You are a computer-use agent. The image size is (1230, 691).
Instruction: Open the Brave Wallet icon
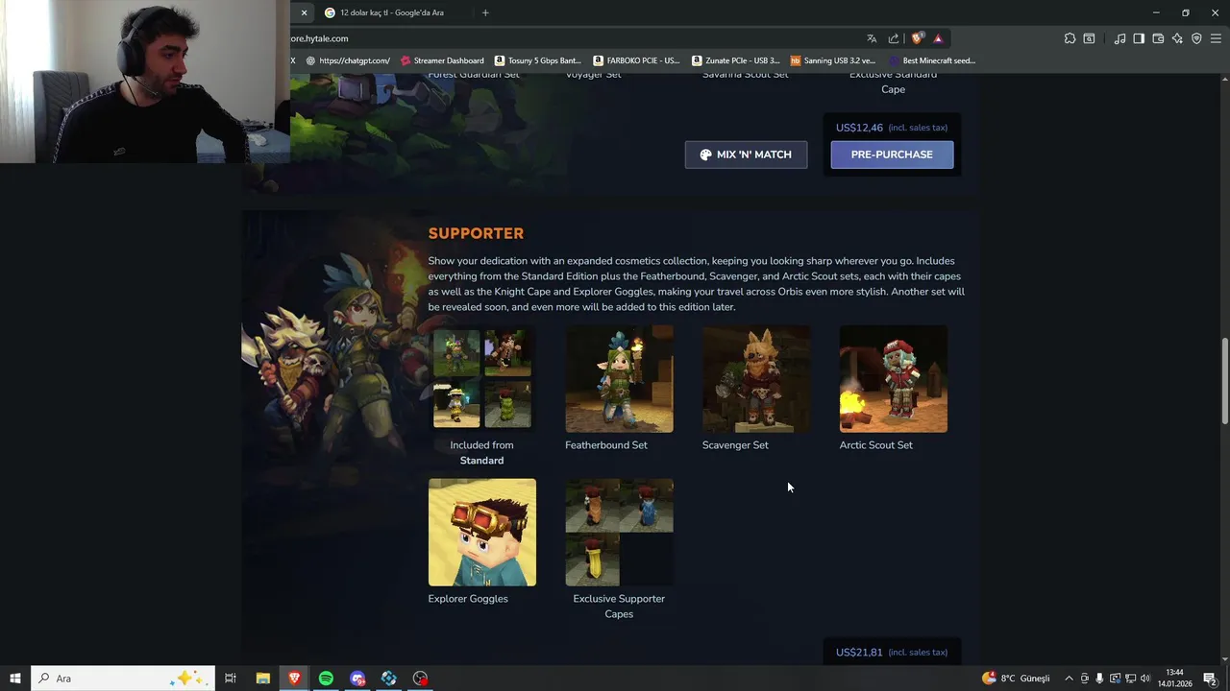[x=1158, y=38]
